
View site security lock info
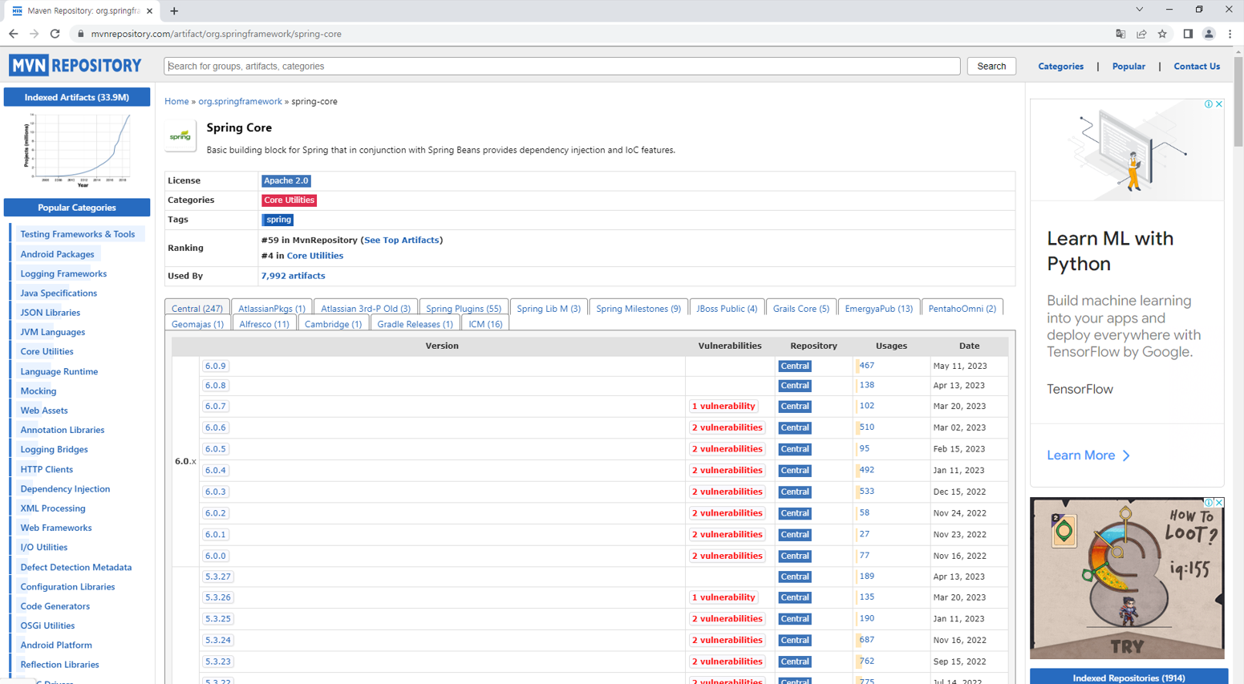coord(80,34)
